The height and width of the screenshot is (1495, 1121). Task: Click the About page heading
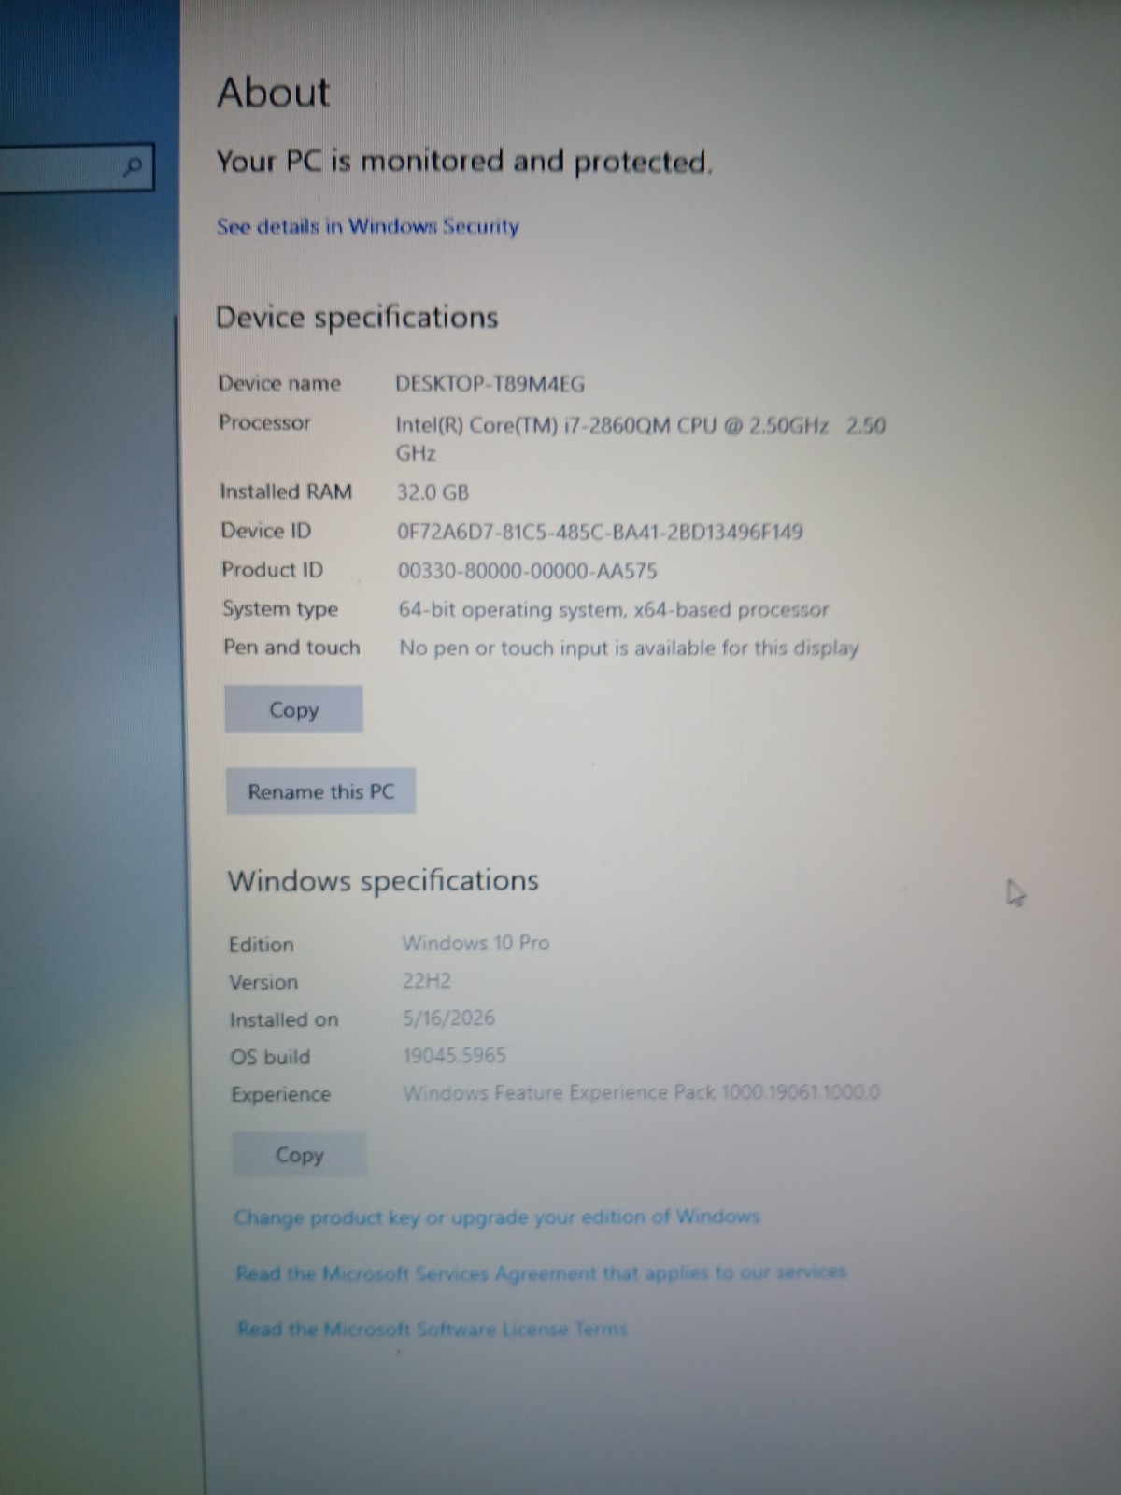(x=274, y=93)
